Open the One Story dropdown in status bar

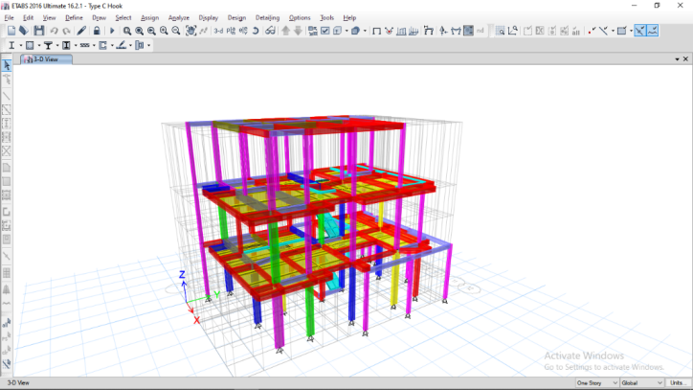coord(596,382)
